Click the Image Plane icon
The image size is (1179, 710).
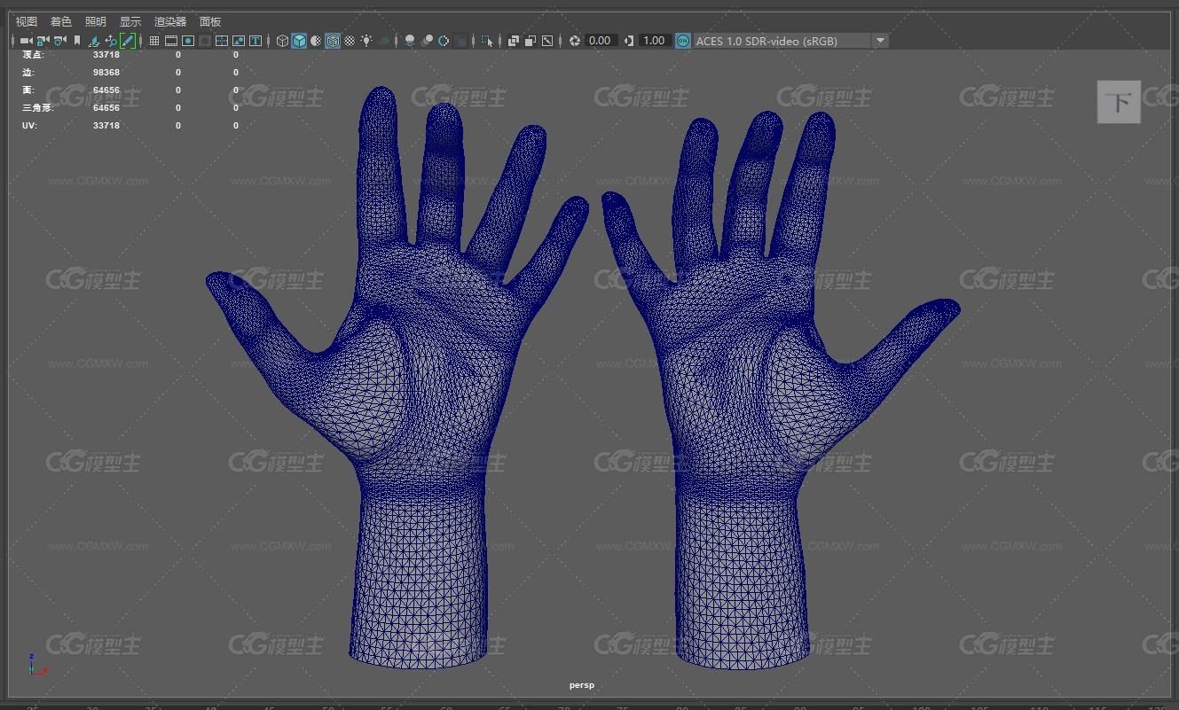click(x=94, y=41)
